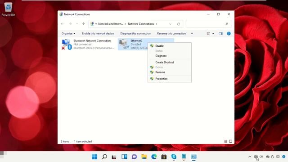Go up one folder level
This screenshot has height=162, width=288.
tap(84, 24)
